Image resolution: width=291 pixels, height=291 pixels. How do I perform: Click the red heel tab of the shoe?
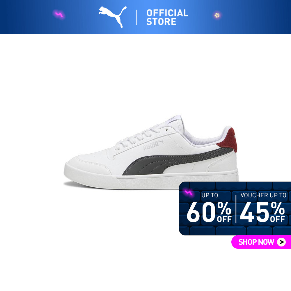tap(229, 140)
